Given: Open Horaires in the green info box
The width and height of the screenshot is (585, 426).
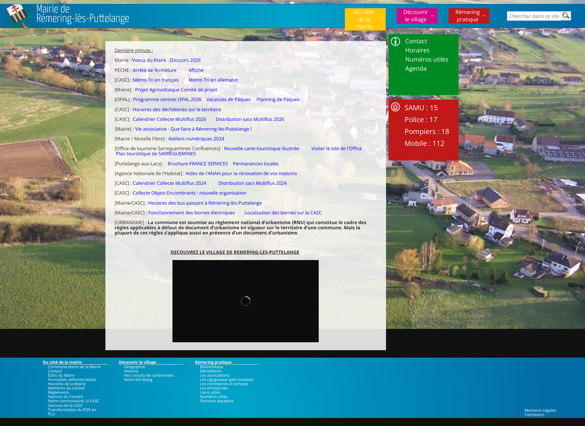Looking at the screenshot, I should (x=417, y=50).
